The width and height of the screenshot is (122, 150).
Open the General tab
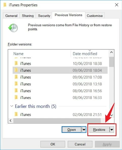click(11, 16)
